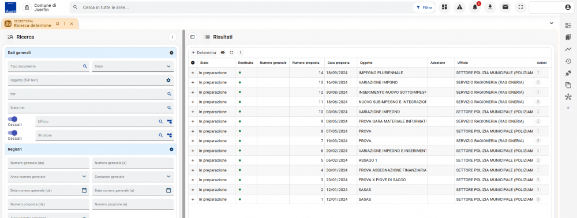The width and height of the screenshot is (577, 218).
Task: Click the + Determina button
Action: (204, 52)
